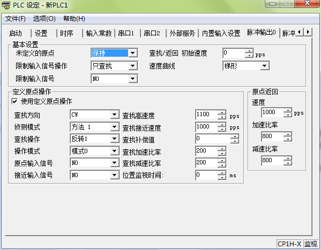The image size is (321, 250).
Task: Increase 查找高速度 value with up spinner
Action: point(222,112)
